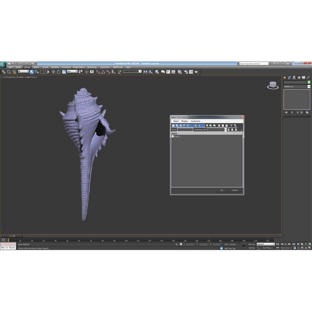
Task: Click the Mirror tool
Action: pos(145,72)
